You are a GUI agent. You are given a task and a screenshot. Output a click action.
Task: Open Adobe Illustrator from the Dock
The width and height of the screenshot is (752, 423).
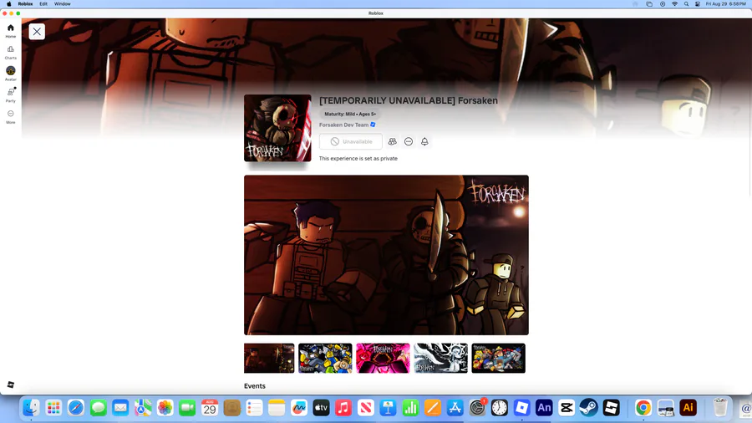coord(688,408)
